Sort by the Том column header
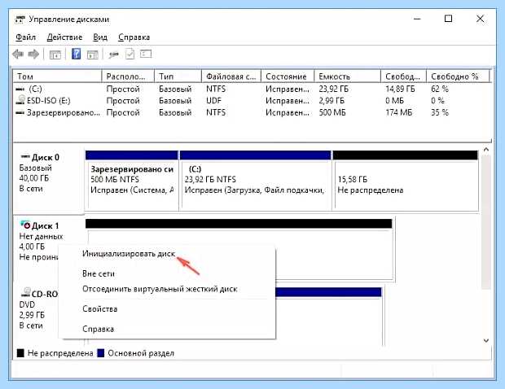Viewport: 505px width, 389px height. pos(57,76)
